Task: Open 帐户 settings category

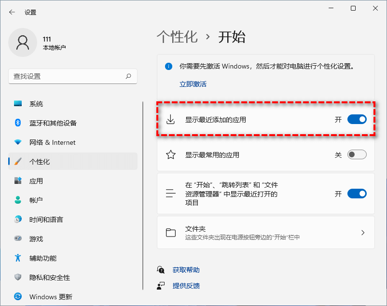Action: pos(73,200)
